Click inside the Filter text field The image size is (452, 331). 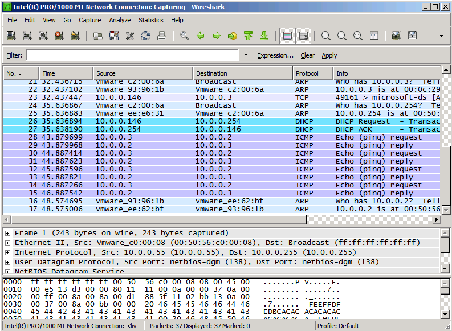coord(132,55)
